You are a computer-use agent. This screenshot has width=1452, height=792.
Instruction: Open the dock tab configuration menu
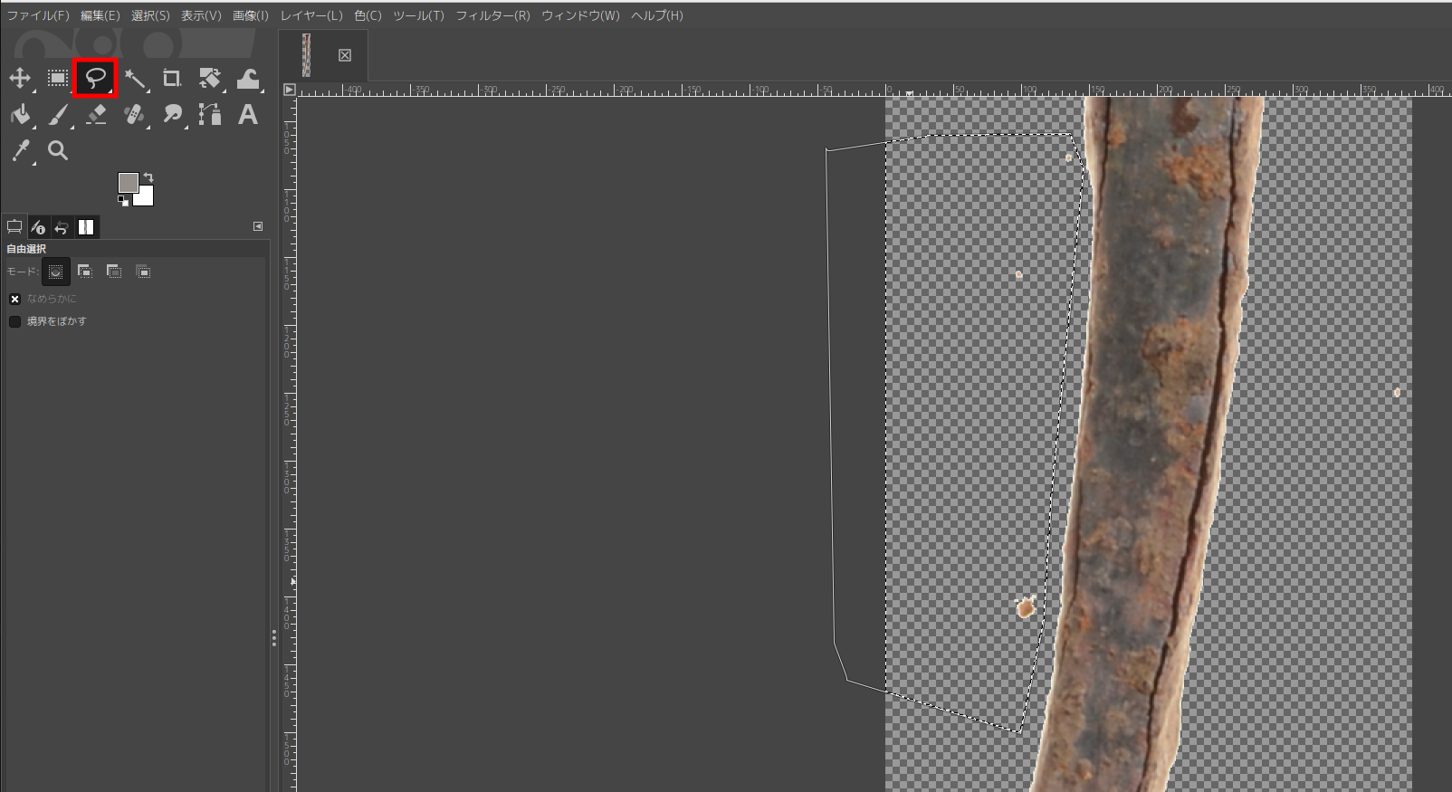tap(258, 226)
